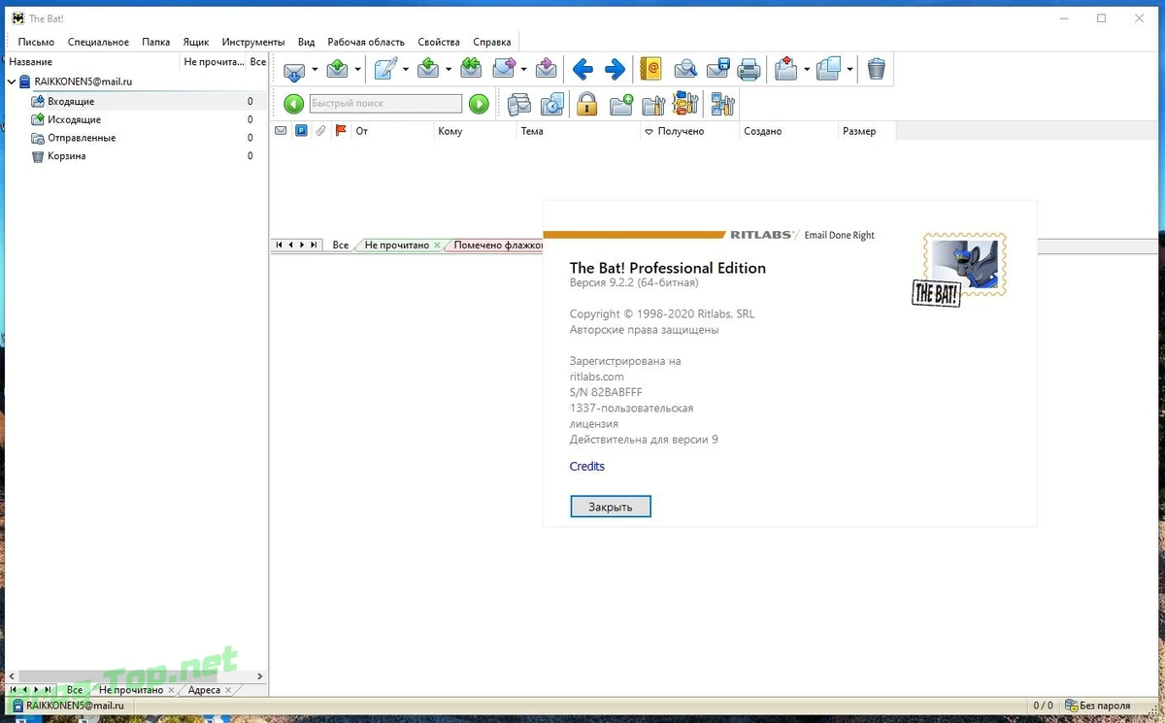Click the save message floppy envelope icon
This screenshot has height=723, width=1165.
[x=718, y=69]
